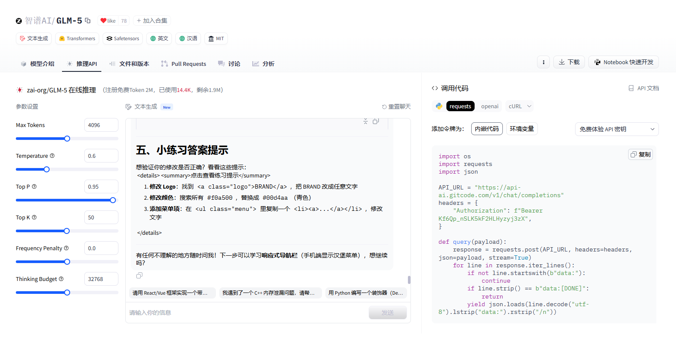This screenshot has height=337, width=676.
Task: Expand the cURL language dropdown
Action: click(520, 106)
